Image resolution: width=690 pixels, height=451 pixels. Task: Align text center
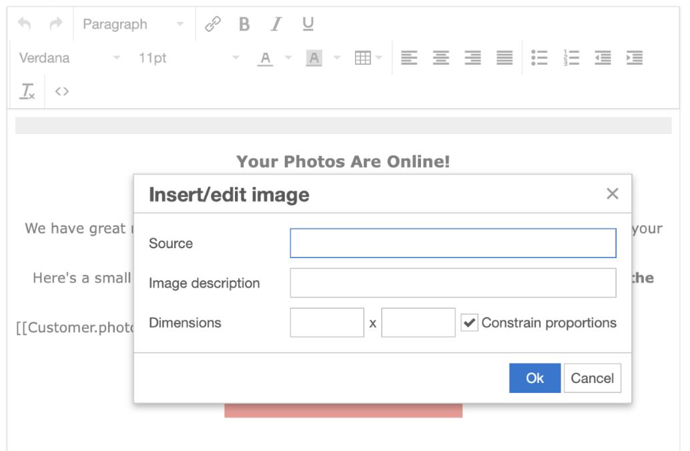tap(441, 57)
